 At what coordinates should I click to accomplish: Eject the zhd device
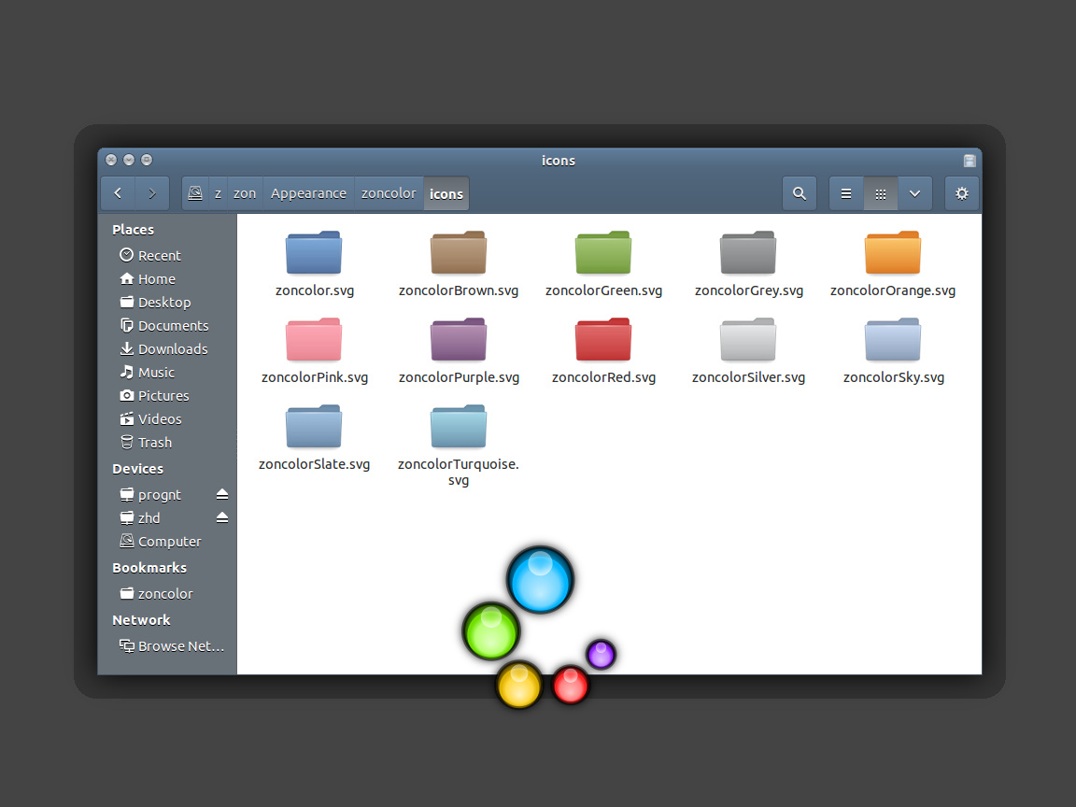click(x=221, y=517)
